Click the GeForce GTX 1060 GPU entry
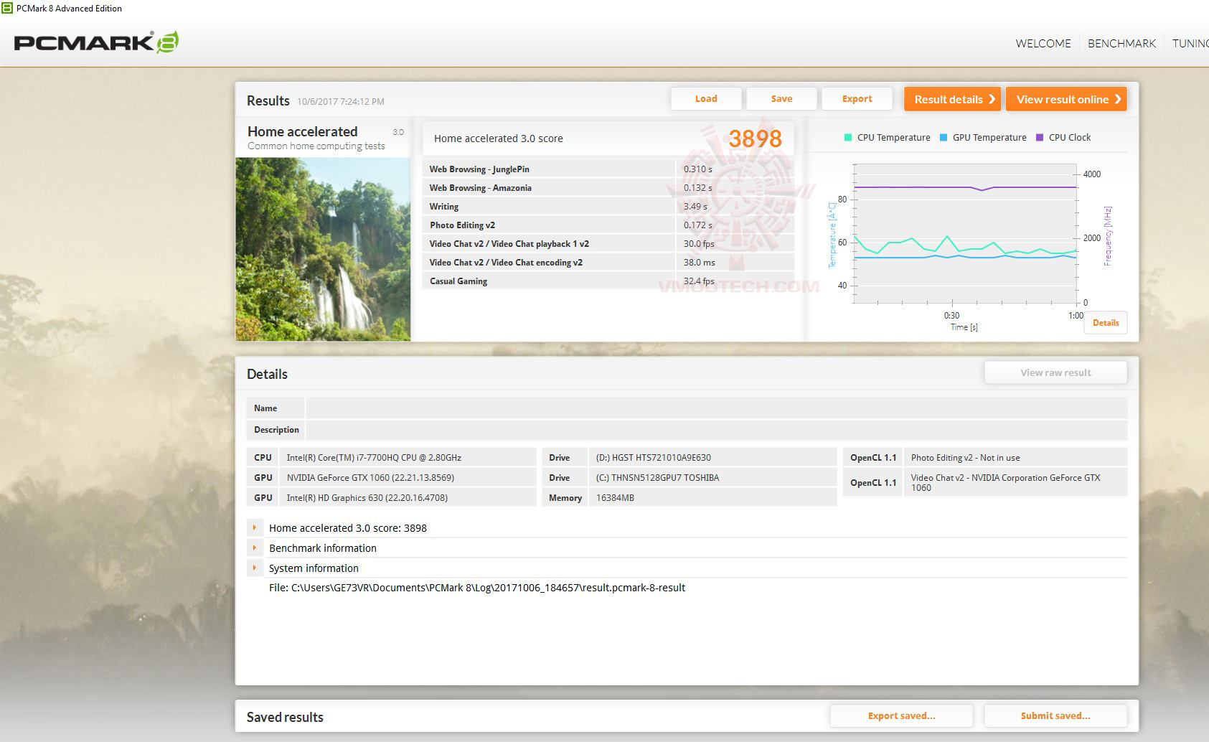The width and height of the screenshot is (1209, 742). pyautogui.click(x=408, y=477)
